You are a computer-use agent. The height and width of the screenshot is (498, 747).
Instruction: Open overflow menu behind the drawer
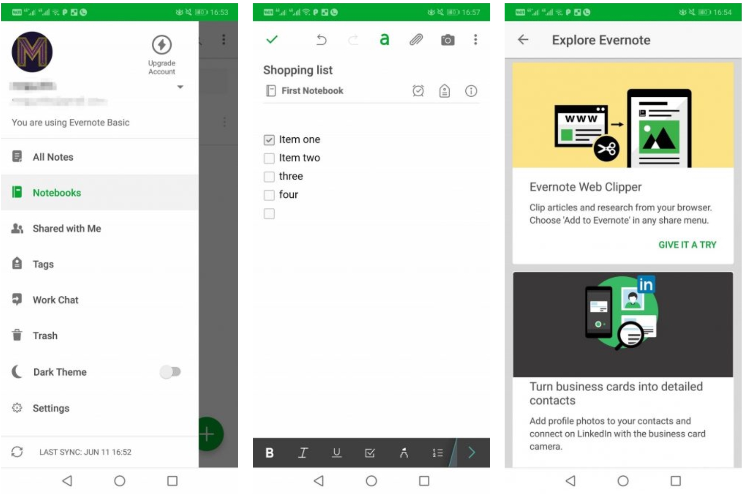(x=224, y=39)
